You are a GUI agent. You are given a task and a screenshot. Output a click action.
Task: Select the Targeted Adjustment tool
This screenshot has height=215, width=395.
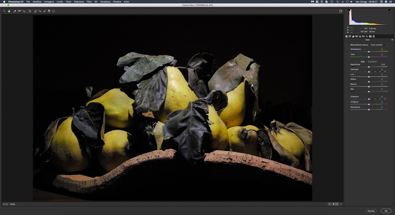click(x=24, y=11)
